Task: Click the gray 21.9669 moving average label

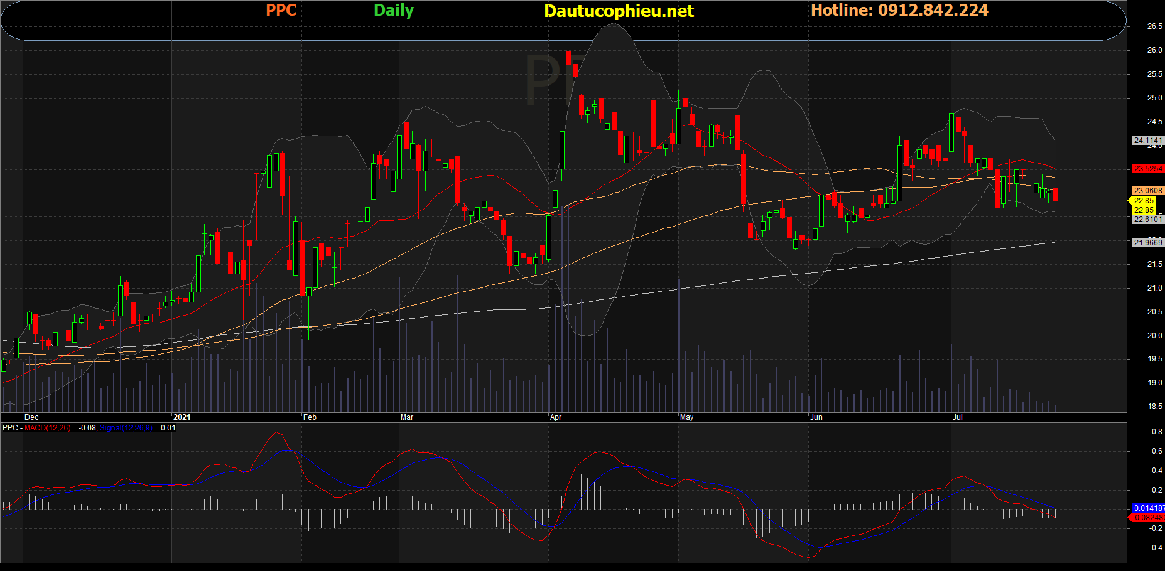Action: (x=1147, y=243)
